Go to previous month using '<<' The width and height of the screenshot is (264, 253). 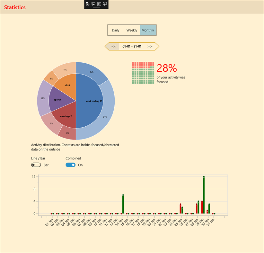[x=113, y=46]
